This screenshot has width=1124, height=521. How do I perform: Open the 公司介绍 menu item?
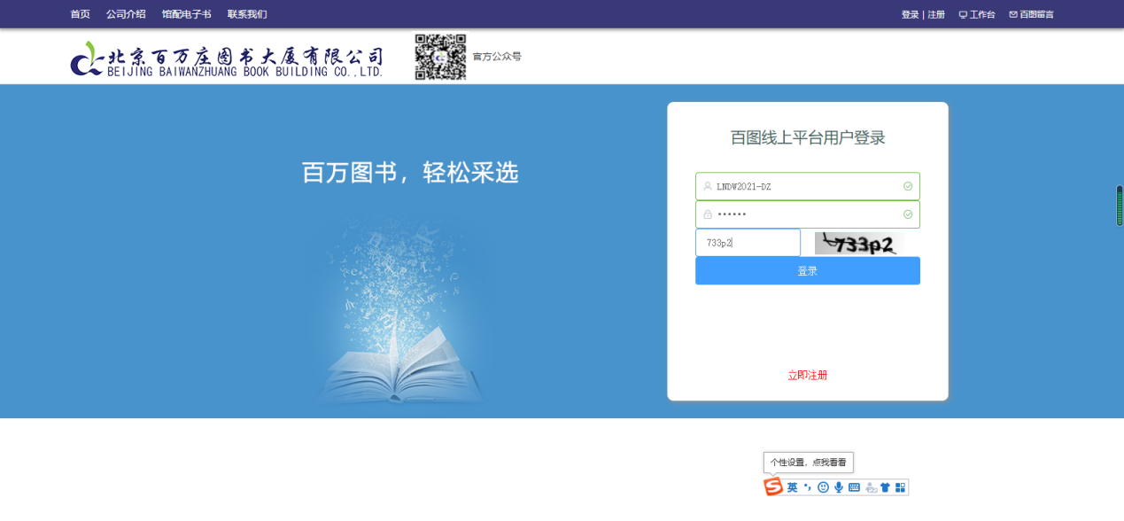(x=126, y=14)
